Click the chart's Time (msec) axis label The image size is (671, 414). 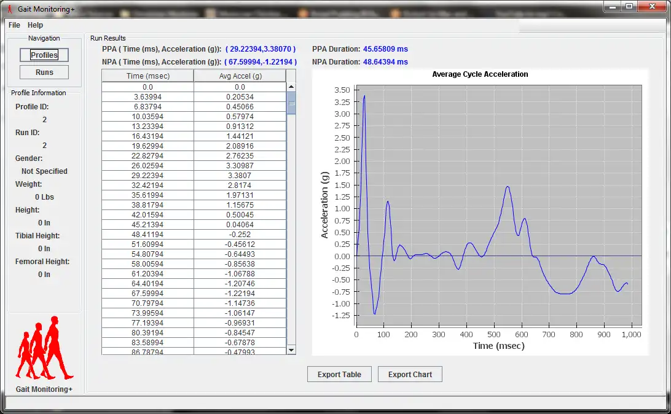point(498,346)
